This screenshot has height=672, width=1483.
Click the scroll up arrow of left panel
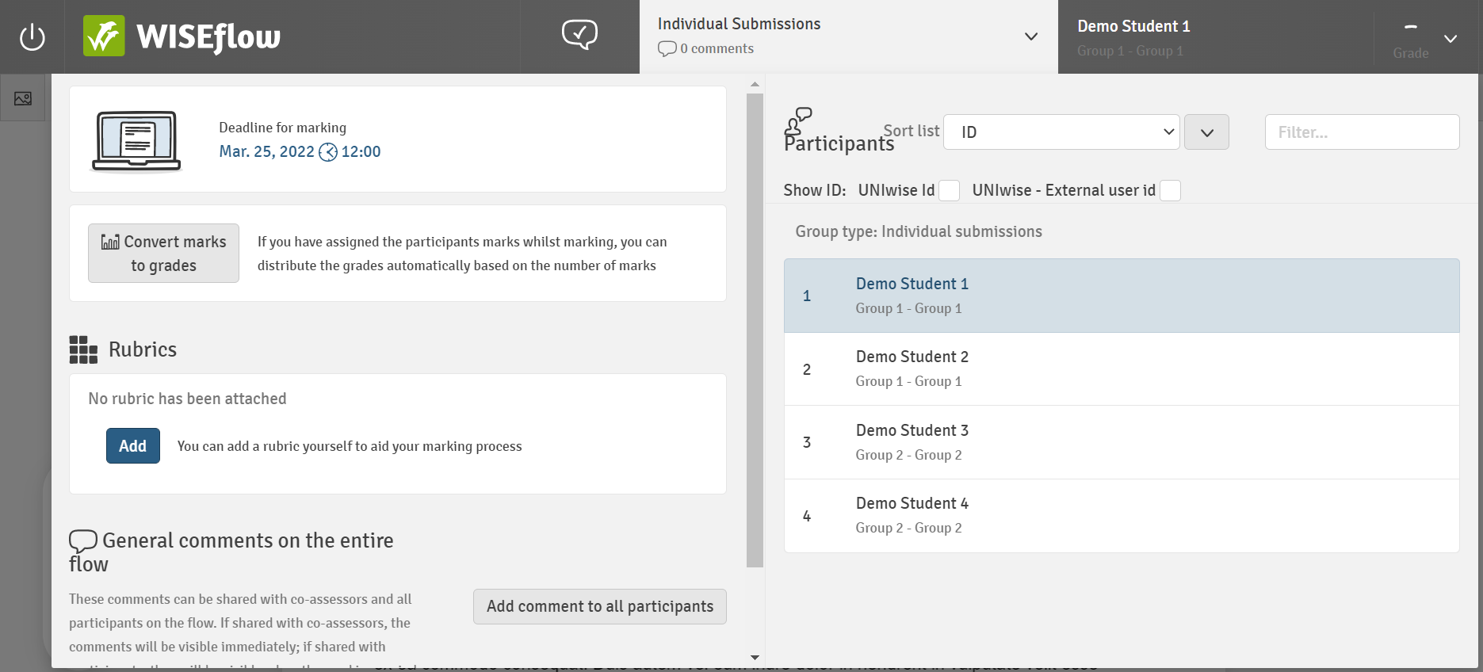[x=755, y=84]
